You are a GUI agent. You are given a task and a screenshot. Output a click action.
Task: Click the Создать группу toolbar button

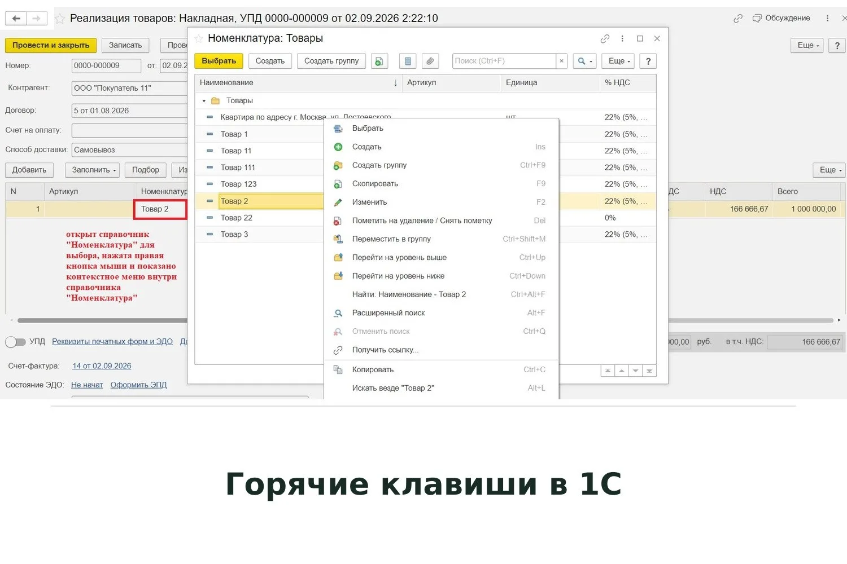point(331,61)
